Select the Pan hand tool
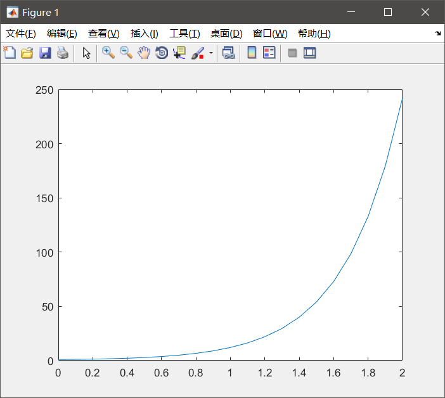445x398 pixels. pos(144,53)
